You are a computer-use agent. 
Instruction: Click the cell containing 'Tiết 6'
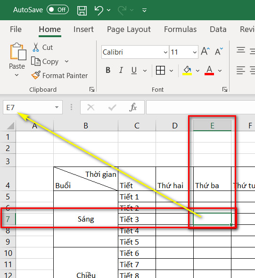point(137,253)
